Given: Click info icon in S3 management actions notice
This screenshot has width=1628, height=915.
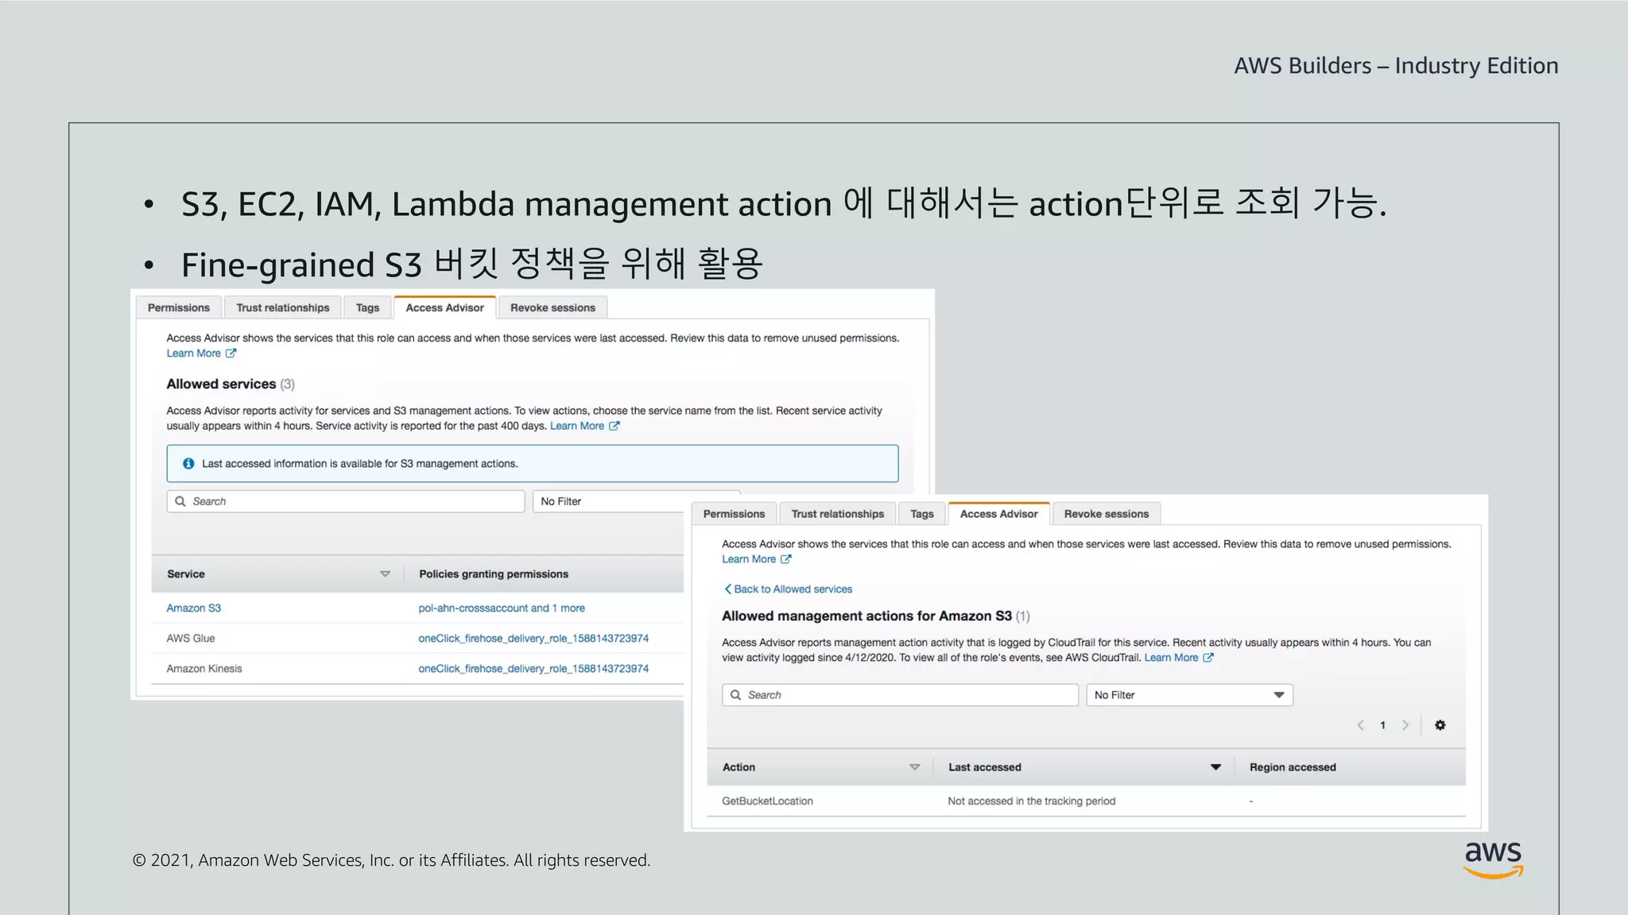Looking at the screenshot, I should [x=188, y=463].
